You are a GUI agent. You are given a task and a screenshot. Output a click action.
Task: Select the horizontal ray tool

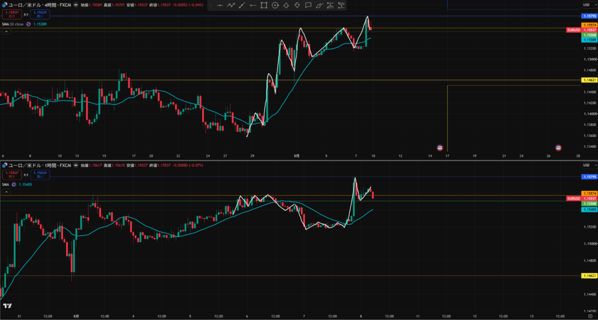pos(253,5)
